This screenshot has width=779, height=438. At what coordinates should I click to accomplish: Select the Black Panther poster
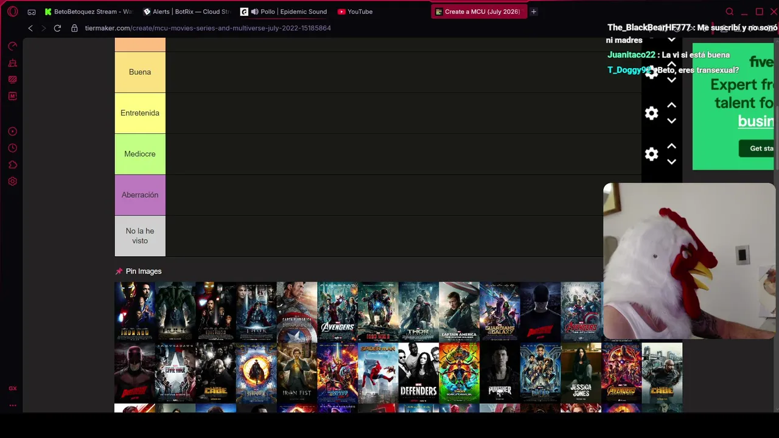point(540,372)
